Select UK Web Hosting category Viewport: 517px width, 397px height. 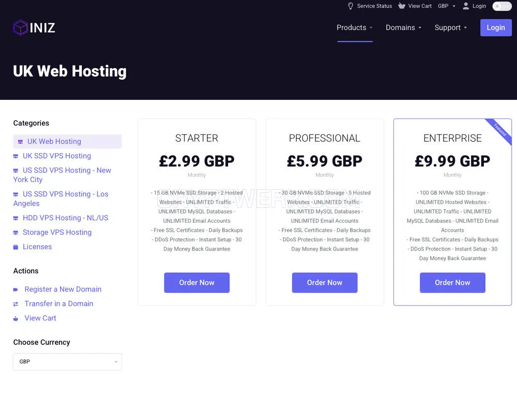tap(67, 142)
